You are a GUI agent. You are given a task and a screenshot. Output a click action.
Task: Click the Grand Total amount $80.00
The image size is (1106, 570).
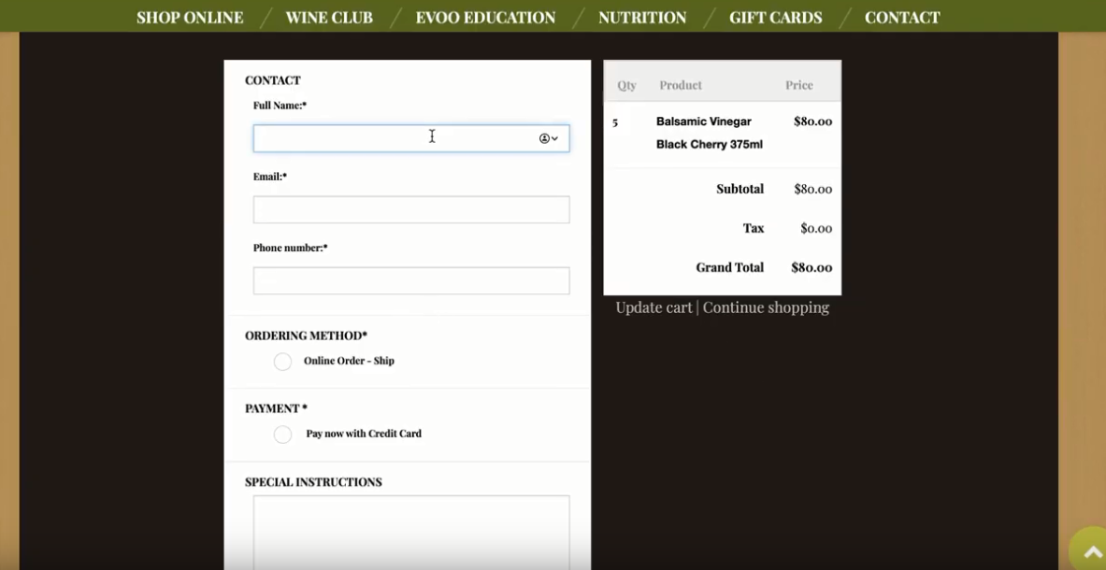point(812,268)
